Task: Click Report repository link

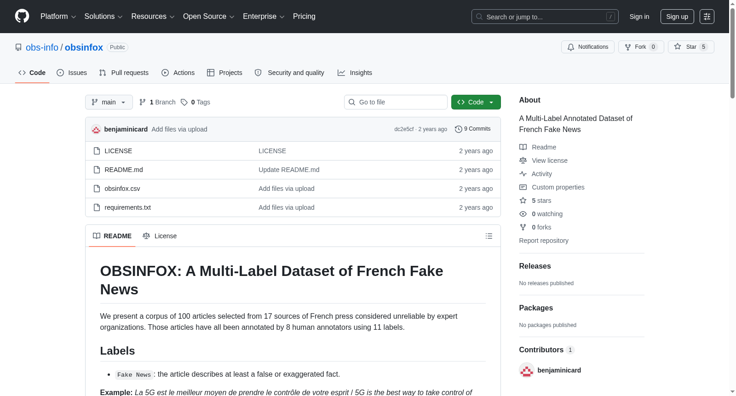Action: (x=544, y=241)
